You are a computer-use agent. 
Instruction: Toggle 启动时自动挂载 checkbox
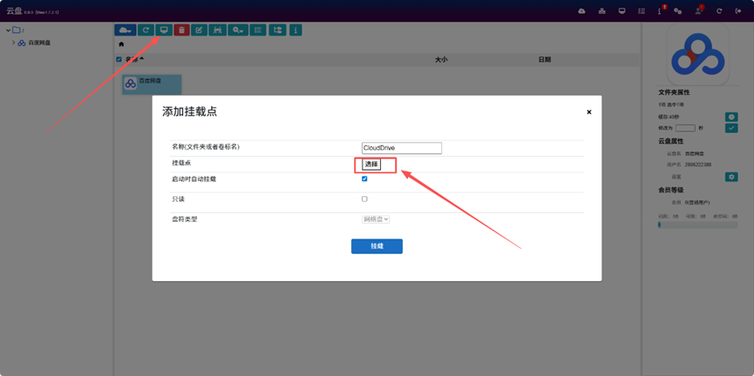coord(364,178)
